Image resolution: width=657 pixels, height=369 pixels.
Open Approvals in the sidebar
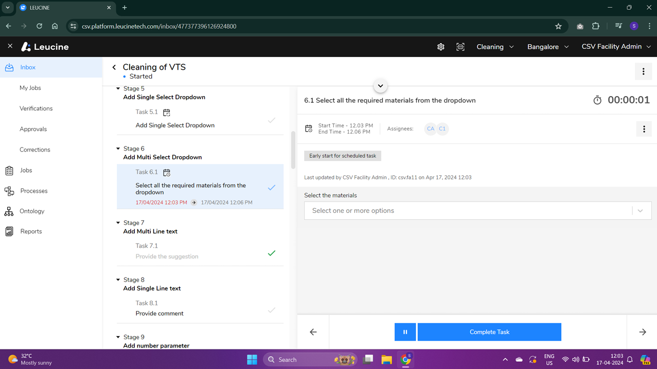[33, 129]
